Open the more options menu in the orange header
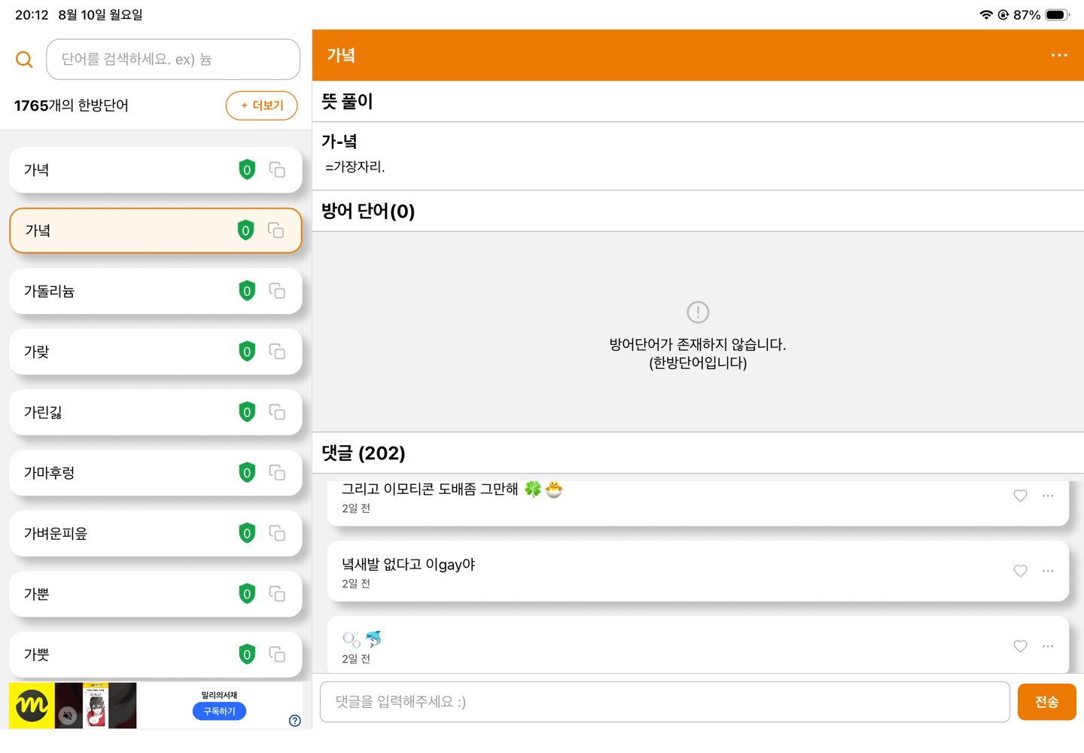The width and height of the screenshot is (1084, 753). 1059,55
